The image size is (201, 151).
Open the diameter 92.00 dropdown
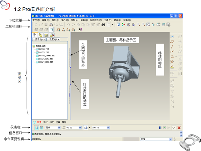click(x=80, y=128)
